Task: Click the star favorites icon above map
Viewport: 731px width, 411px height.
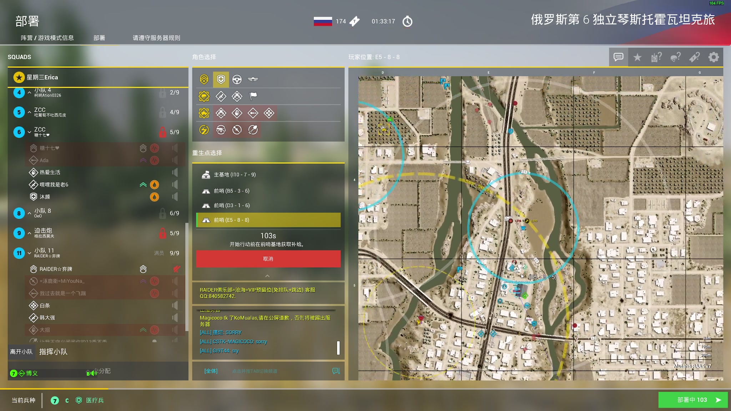Action: 637,57
